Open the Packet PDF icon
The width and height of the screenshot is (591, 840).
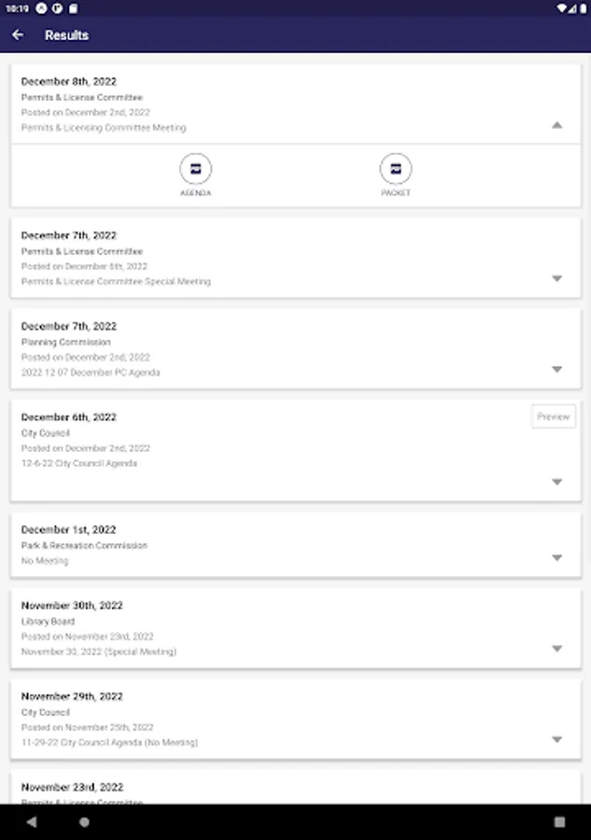coord(396,169)
